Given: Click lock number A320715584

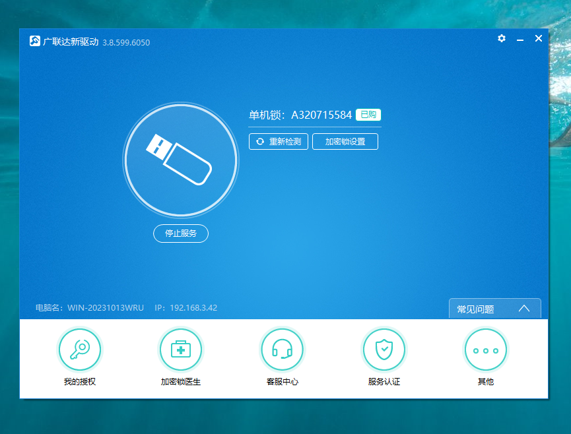Looking at the screenshot, I should [321, 115].
